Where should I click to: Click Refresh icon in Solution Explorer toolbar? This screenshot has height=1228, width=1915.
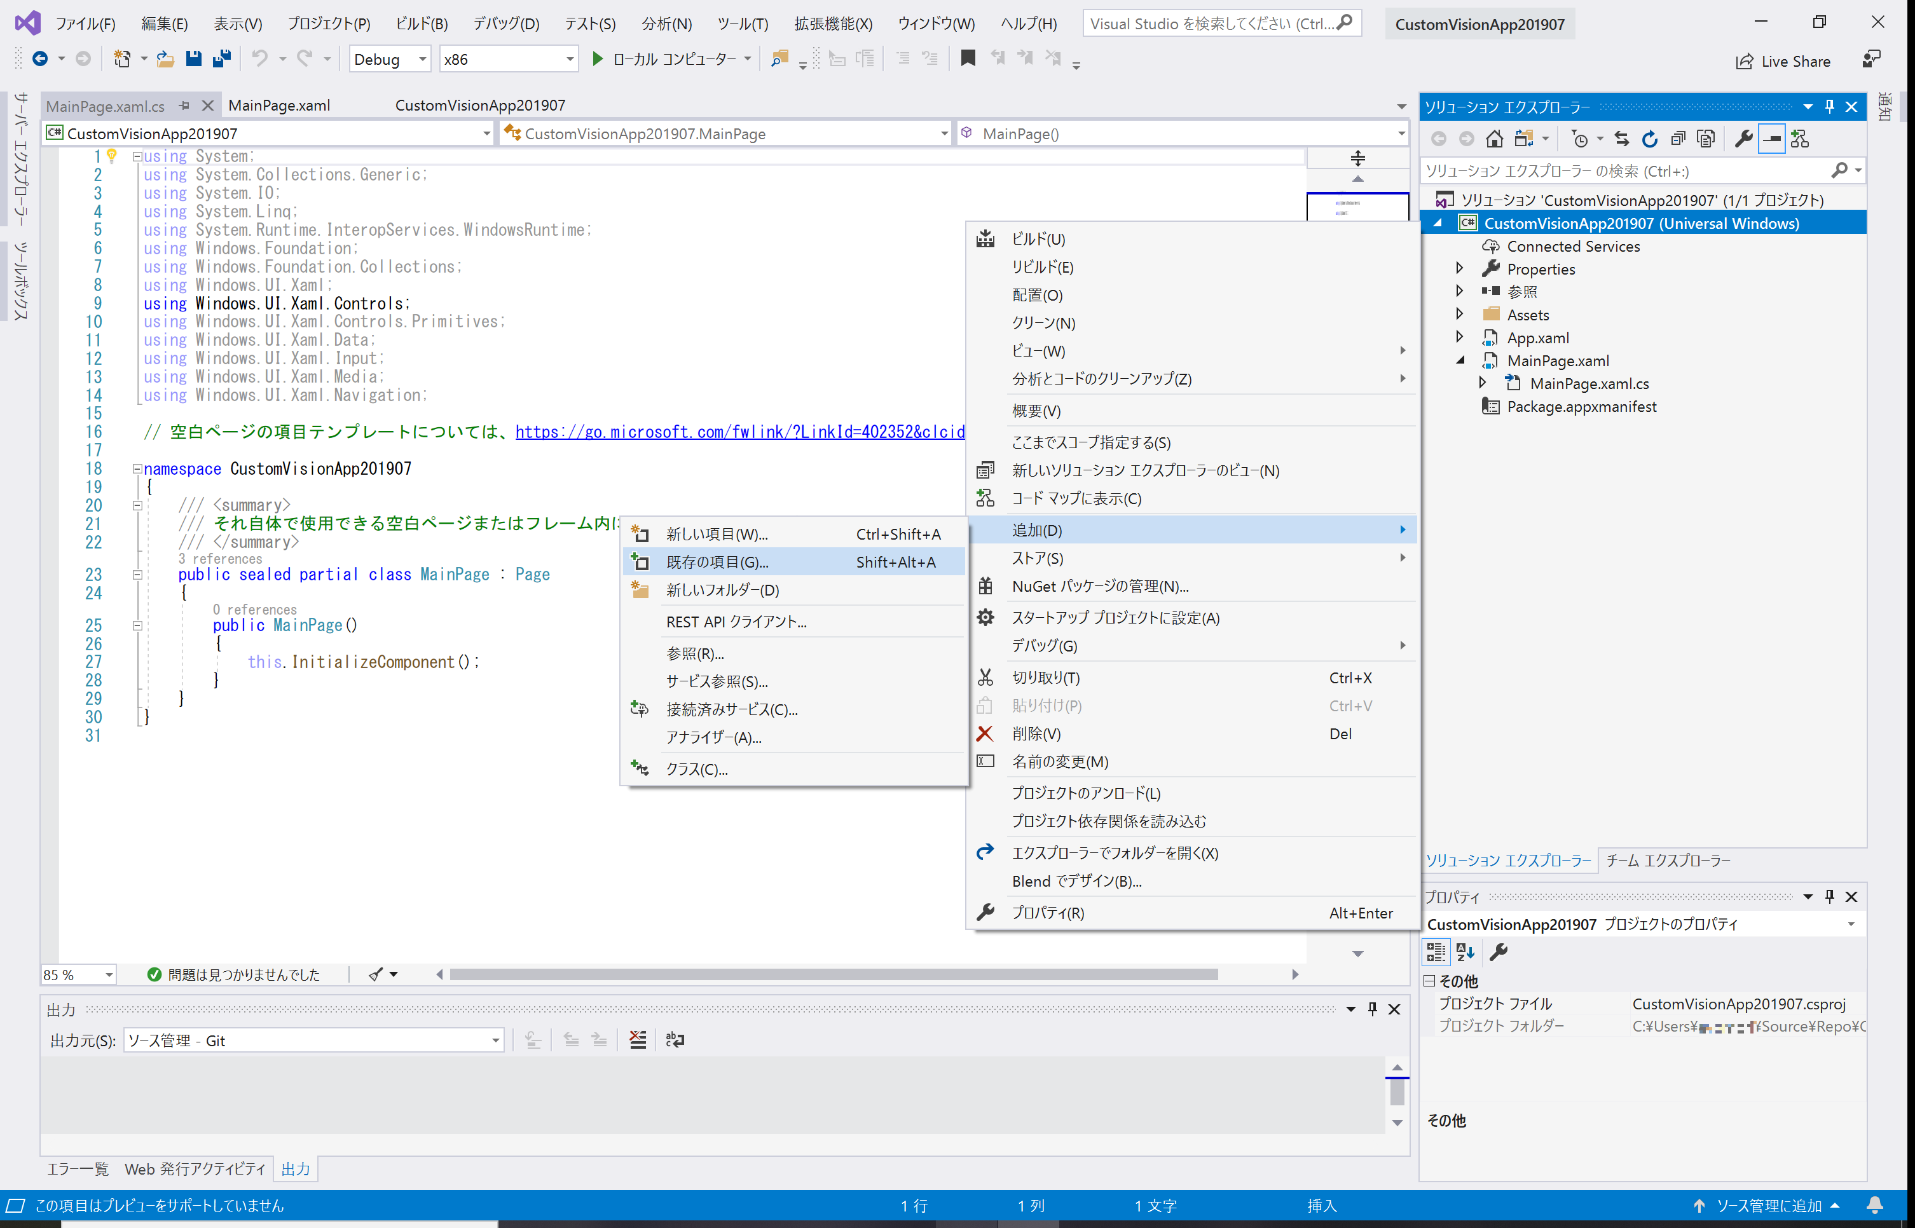click(x=1649, y=139)
